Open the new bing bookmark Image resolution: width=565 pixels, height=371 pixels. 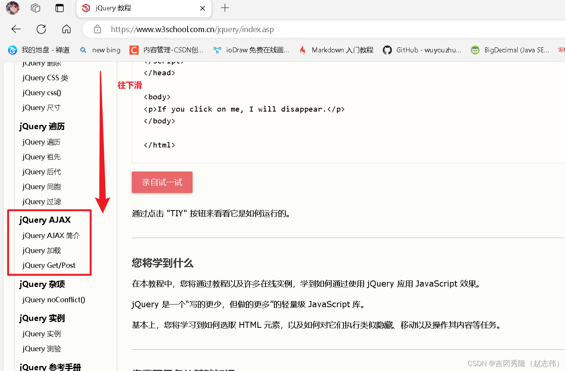tap(100, 50)
